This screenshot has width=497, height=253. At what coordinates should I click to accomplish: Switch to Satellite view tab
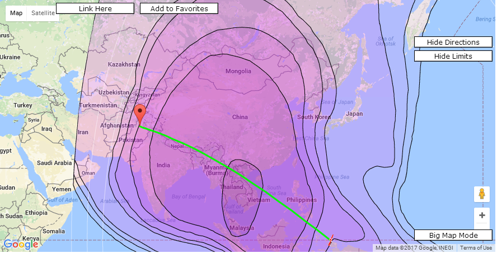click(43, 13)
